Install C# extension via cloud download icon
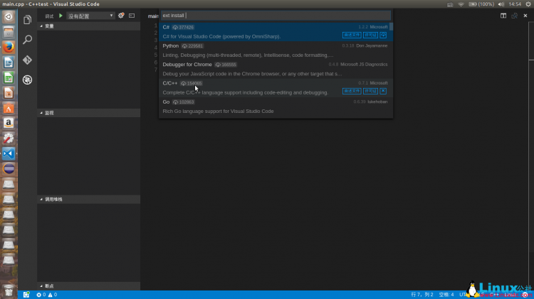This screenshot has width=534, height=299. (x=383, y=35)
